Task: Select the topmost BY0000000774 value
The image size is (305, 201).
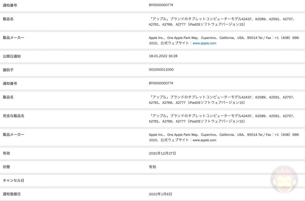Action: point(162,5)
